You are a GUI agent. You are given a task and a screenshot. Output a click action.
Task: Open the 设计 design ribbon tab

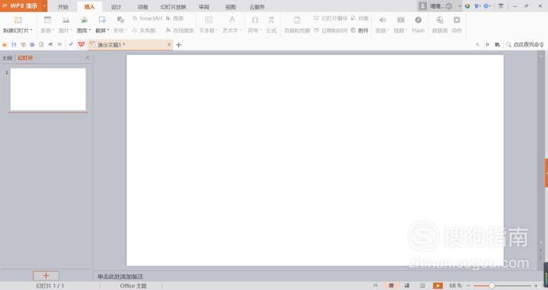coord(116,7)
